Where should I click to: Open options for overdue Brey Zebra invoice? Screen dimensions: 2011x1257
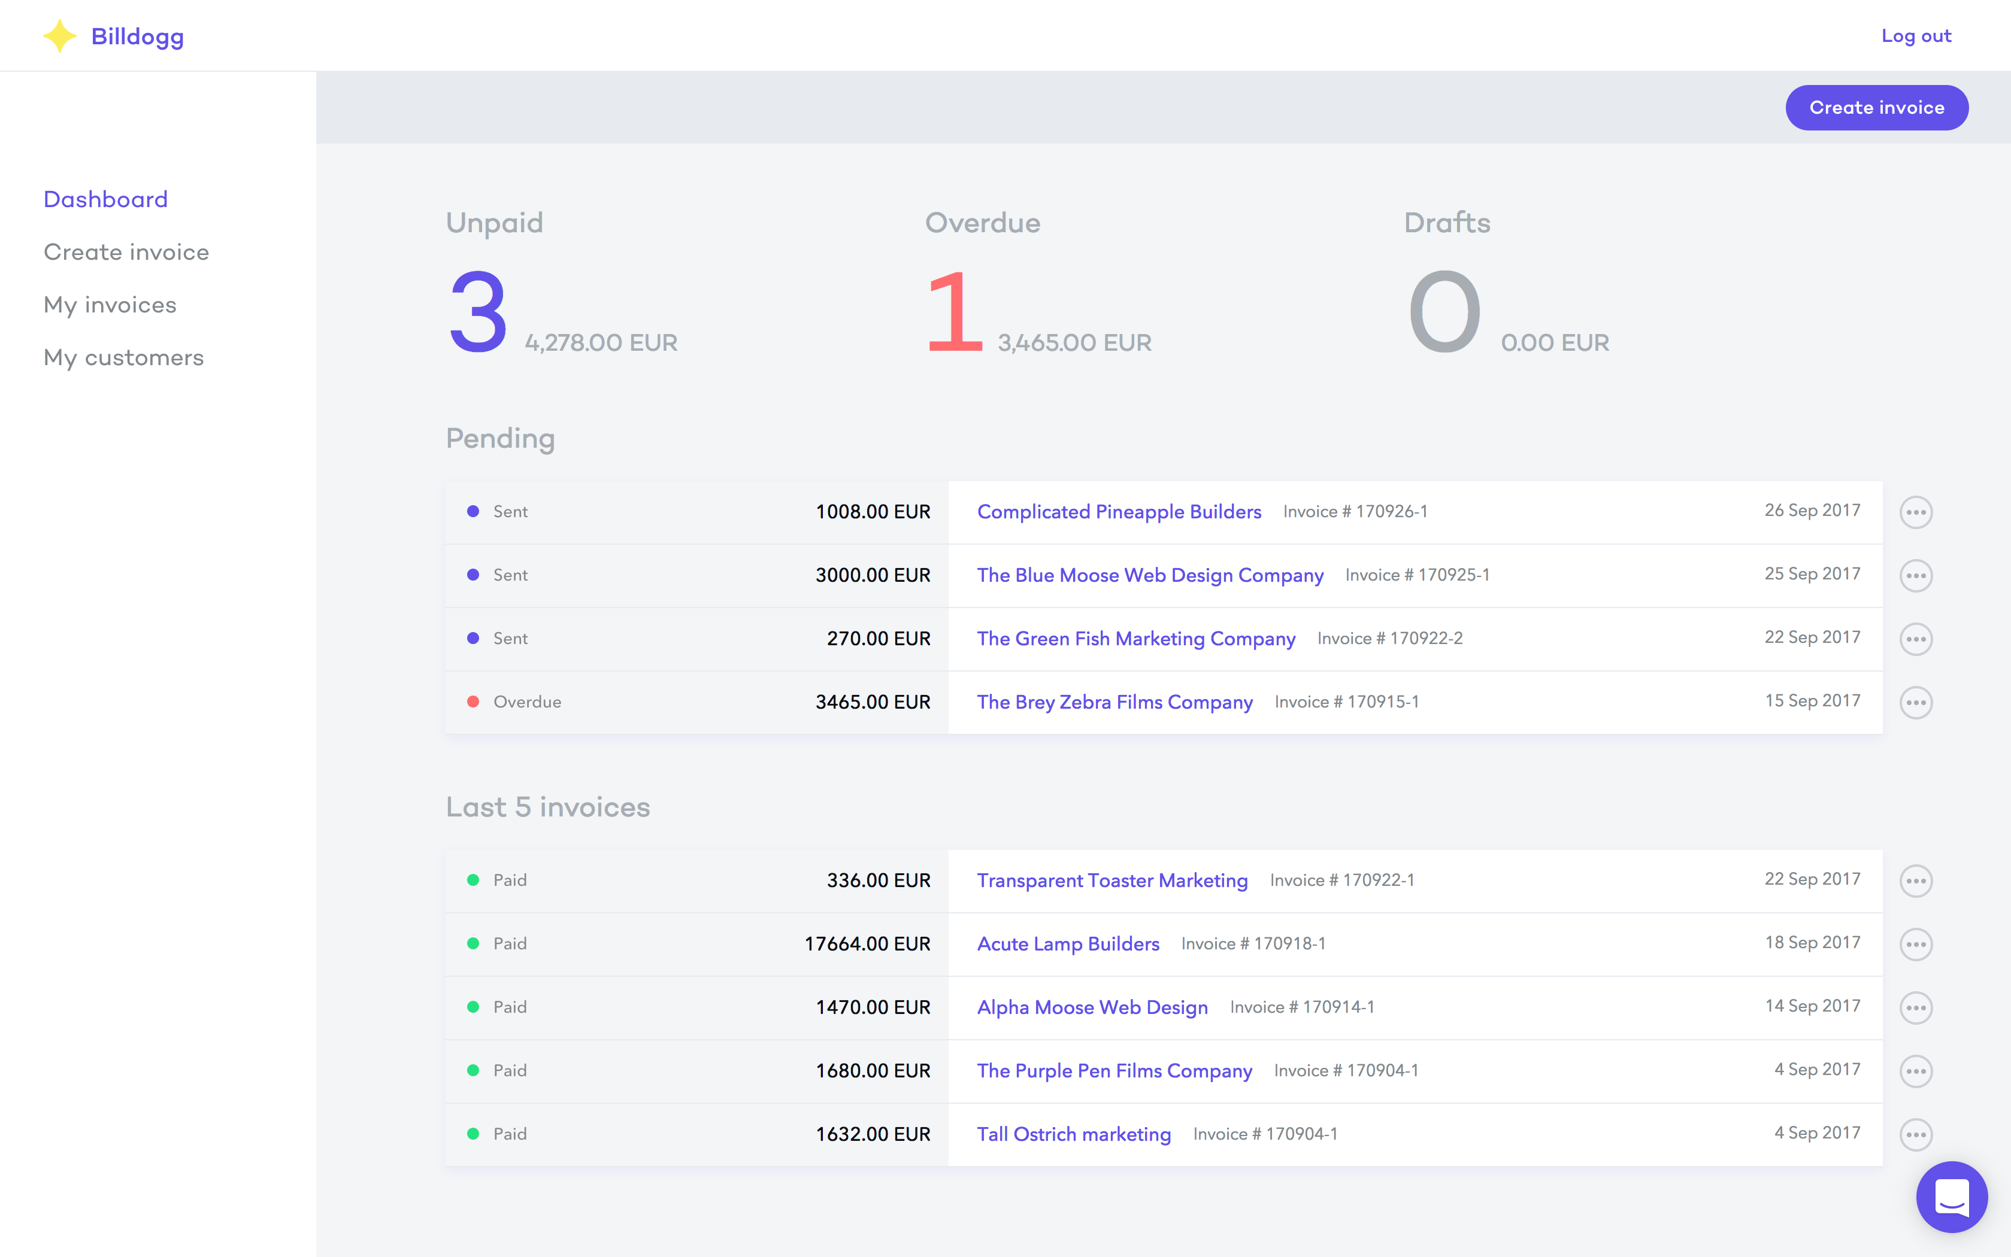pos(1915,703)
